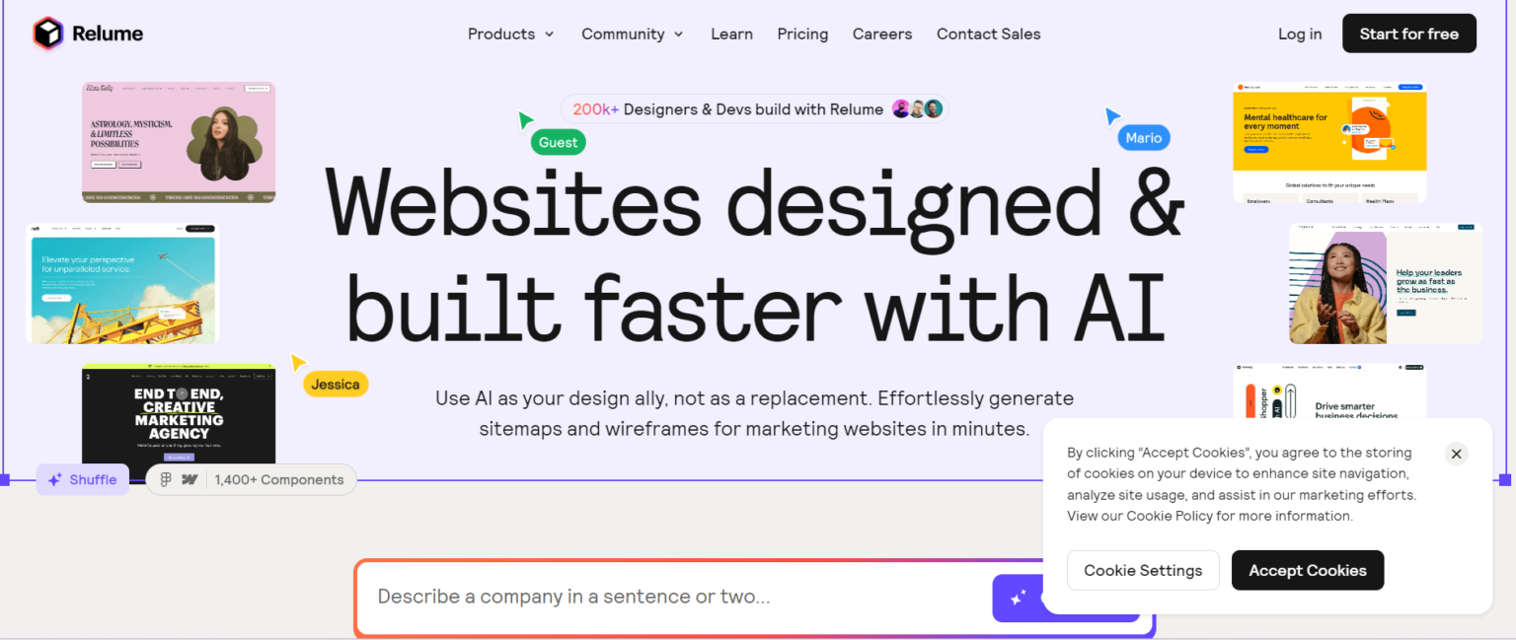Click the Shuffle sparkle button
Screen dimensions: 1516x640
[83, 479]
